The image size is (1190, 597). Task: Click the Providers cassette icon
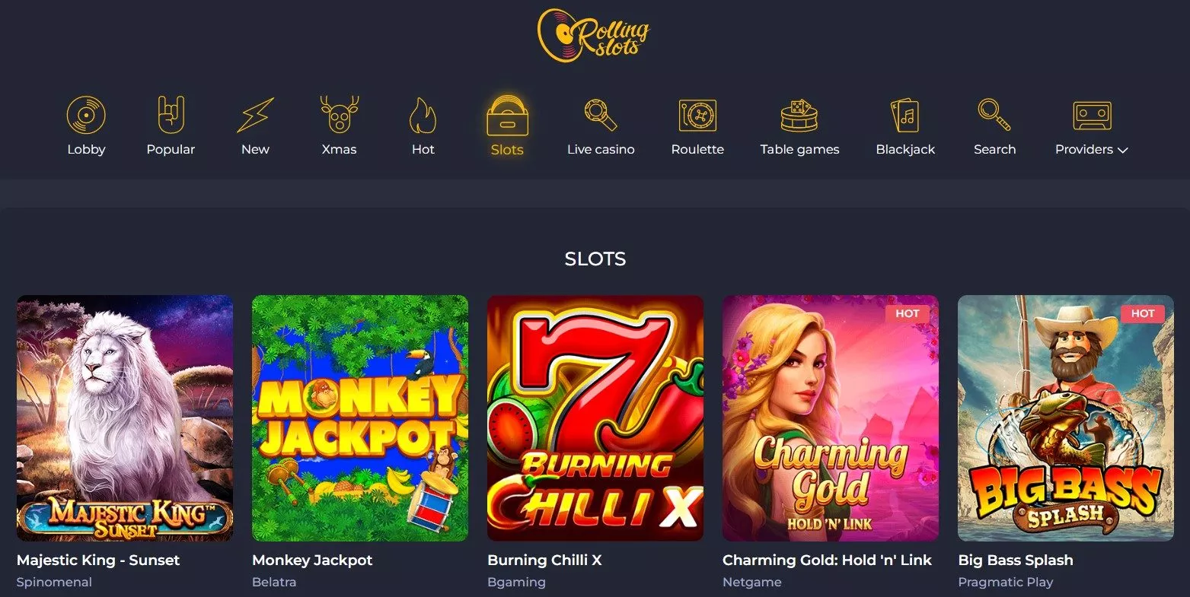coord(1092,116)
